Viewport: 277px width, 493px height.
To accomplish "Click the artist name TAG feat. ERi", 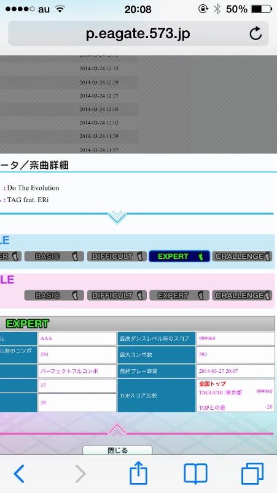I will [28, 200].
